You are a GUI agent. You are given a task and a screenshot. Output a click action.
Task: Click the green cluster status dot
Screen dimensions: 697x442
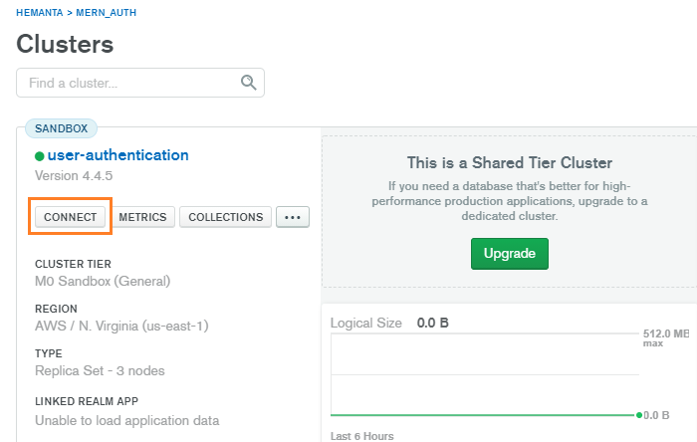tap(40, 156)
